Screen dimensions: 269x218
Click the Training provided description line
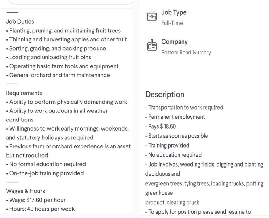click(x=167, y=146)
